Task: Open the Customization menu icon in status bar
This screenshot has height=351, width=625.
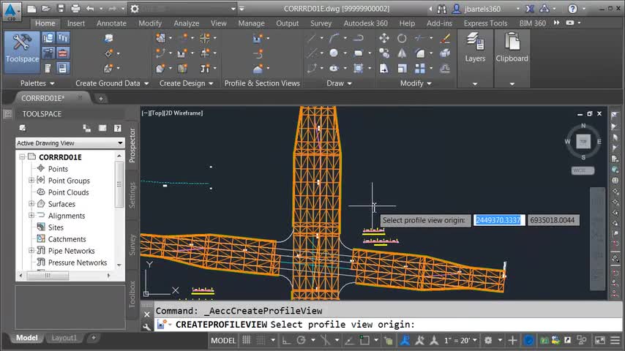Action: 616,340
